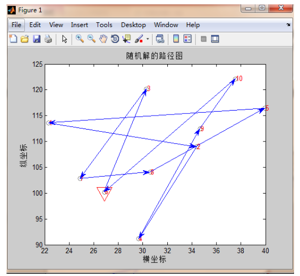Activate the Pan hand tool

tap(103, 39)
